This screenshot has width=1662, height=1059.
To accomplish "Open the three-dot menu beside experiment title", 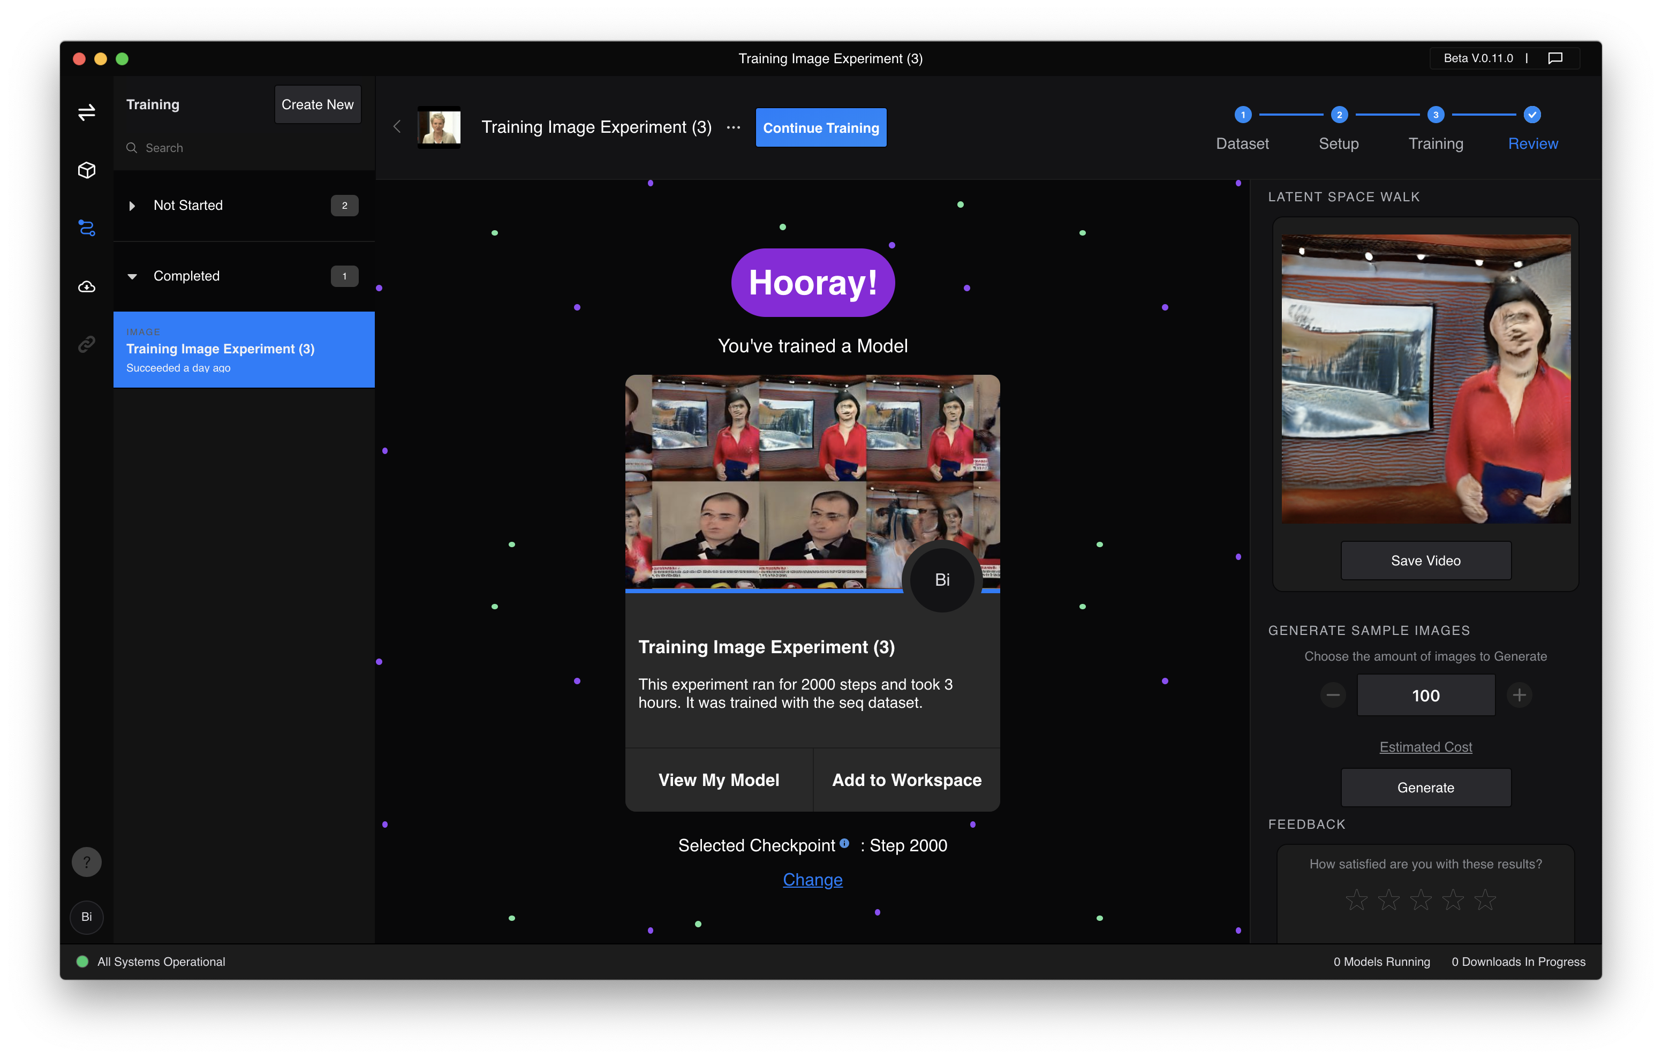I will [x=733, y=128].
